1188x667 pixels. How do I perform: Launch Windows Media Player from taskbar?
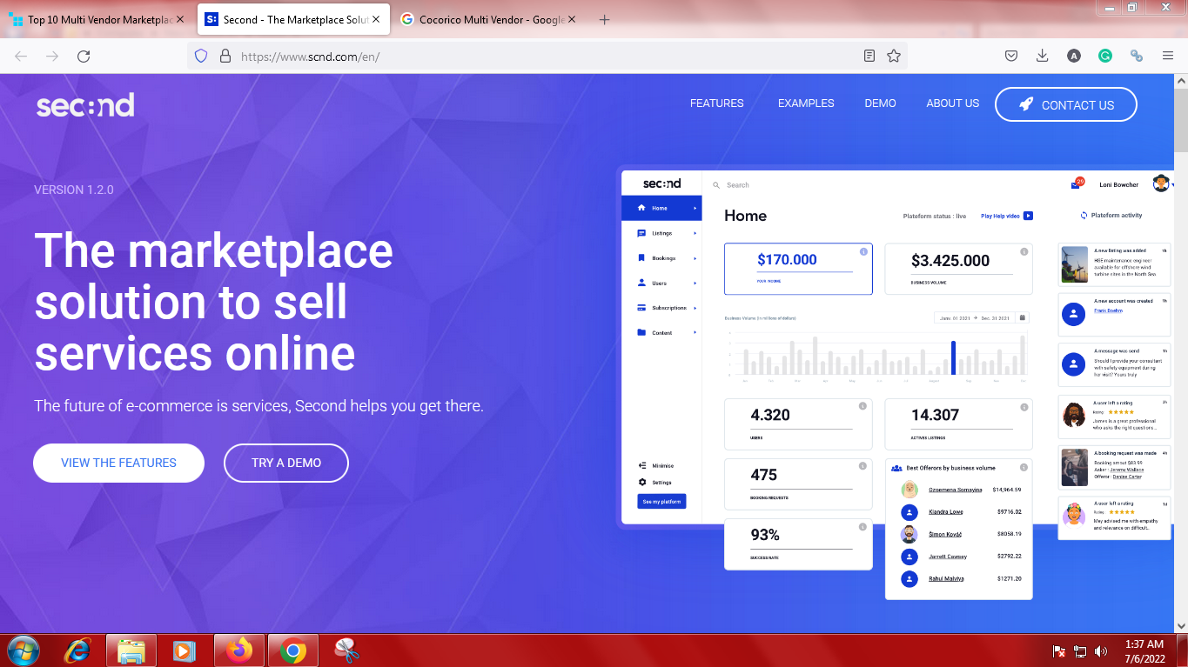[184, 650]
